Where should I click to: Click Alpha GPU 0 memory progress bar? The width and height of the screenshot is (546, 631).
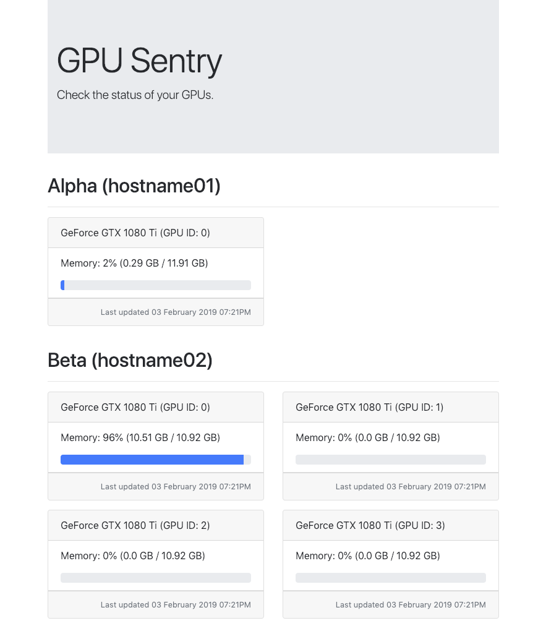point(156,285)
